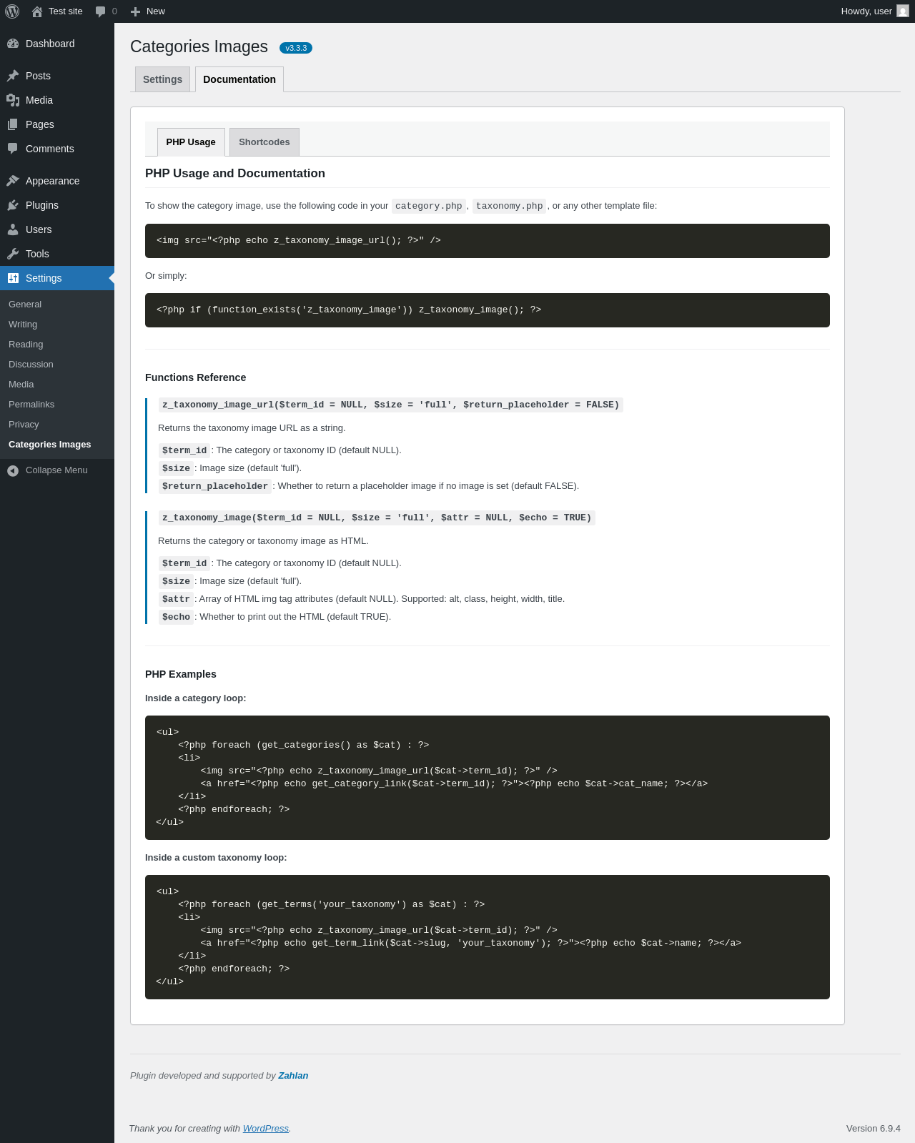Click the Posts pushpin icon
This screenshot has height=1143, width=915.
tap(13, 76)
